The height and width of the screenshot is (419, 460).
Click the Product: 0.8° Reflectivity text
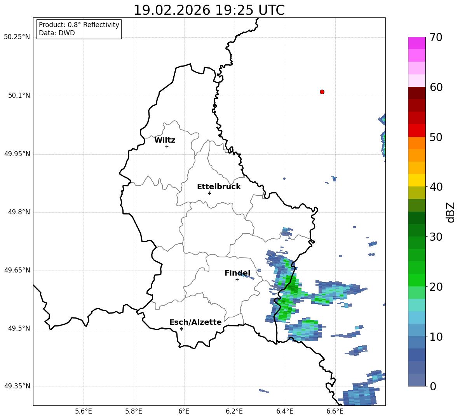(x=79, y=24)
